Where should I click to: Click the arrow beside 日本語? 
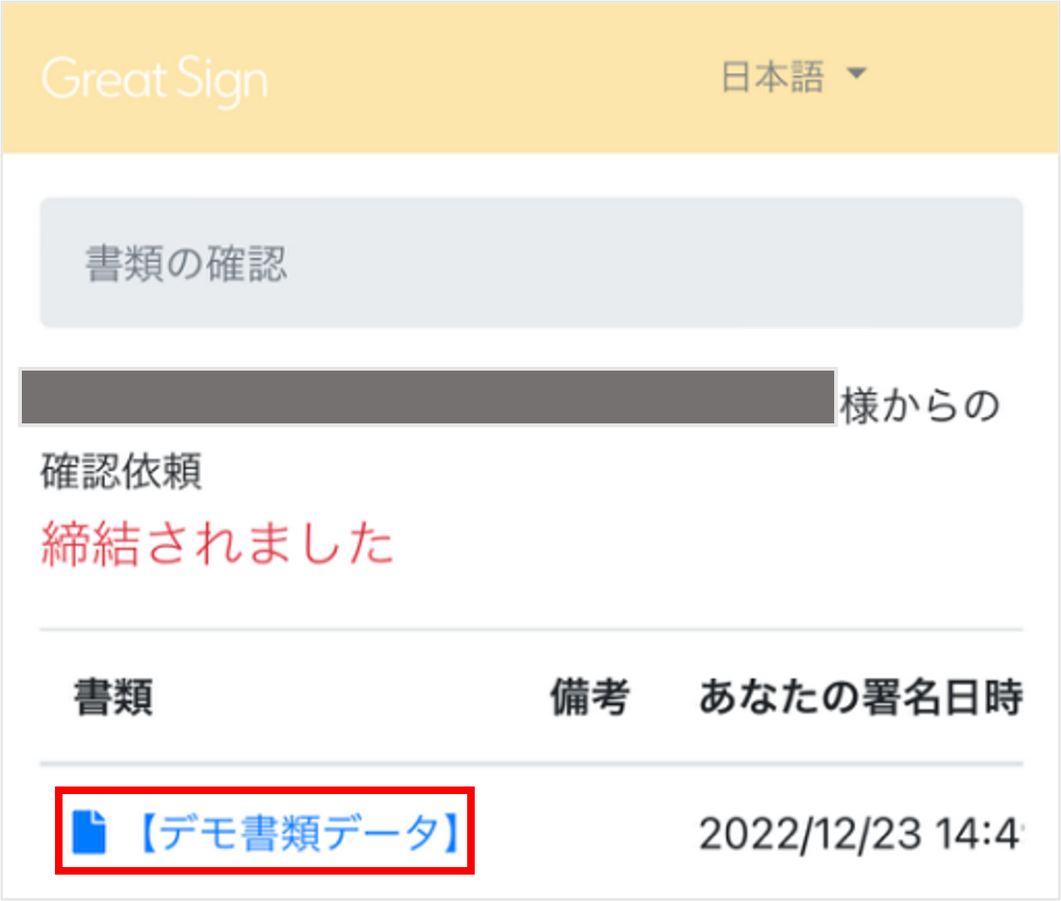[858, 74]
